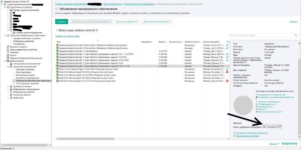Expand the Хранилища tree node
This screenshot has height=150, width=301.
[x=8, y=98]
